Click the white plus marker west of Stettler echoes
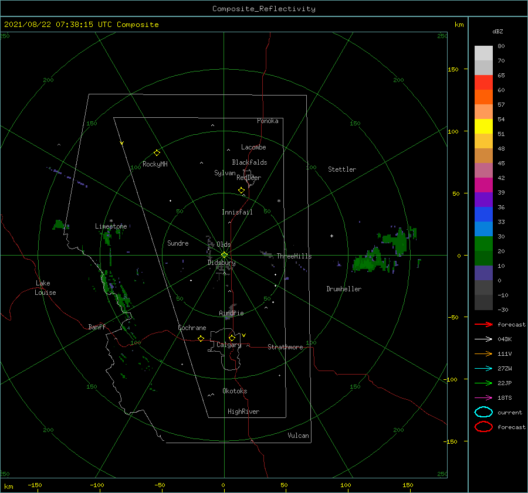The image size is (528, 493). coord(331,236)
